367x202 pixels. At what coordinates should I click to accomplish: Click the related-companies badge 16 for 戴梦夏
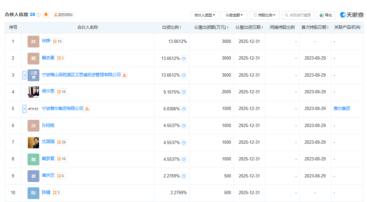coord(61,159)
